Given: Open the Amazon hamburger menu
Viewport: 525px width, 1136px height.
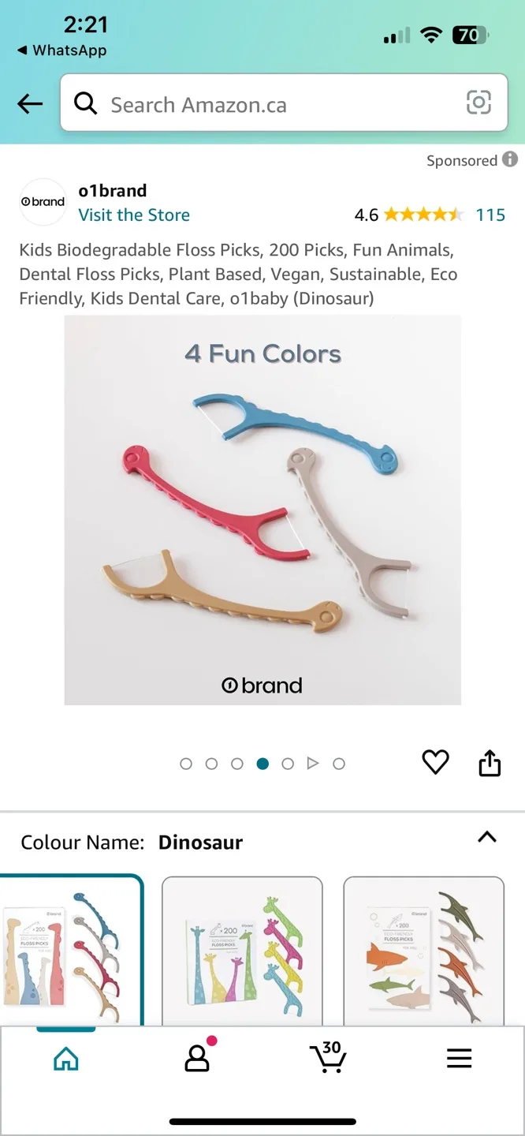Looking at the screenshot, I should point(460,1059).
